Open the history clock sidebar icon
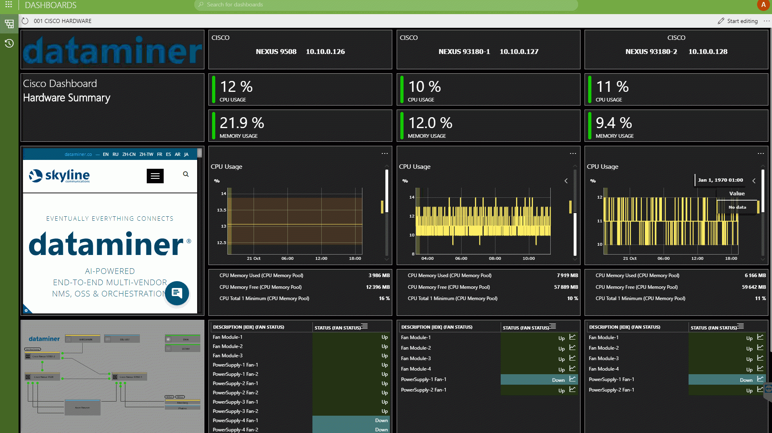The height and width of the screenshot is (433, 772). [x=9, y=43]
